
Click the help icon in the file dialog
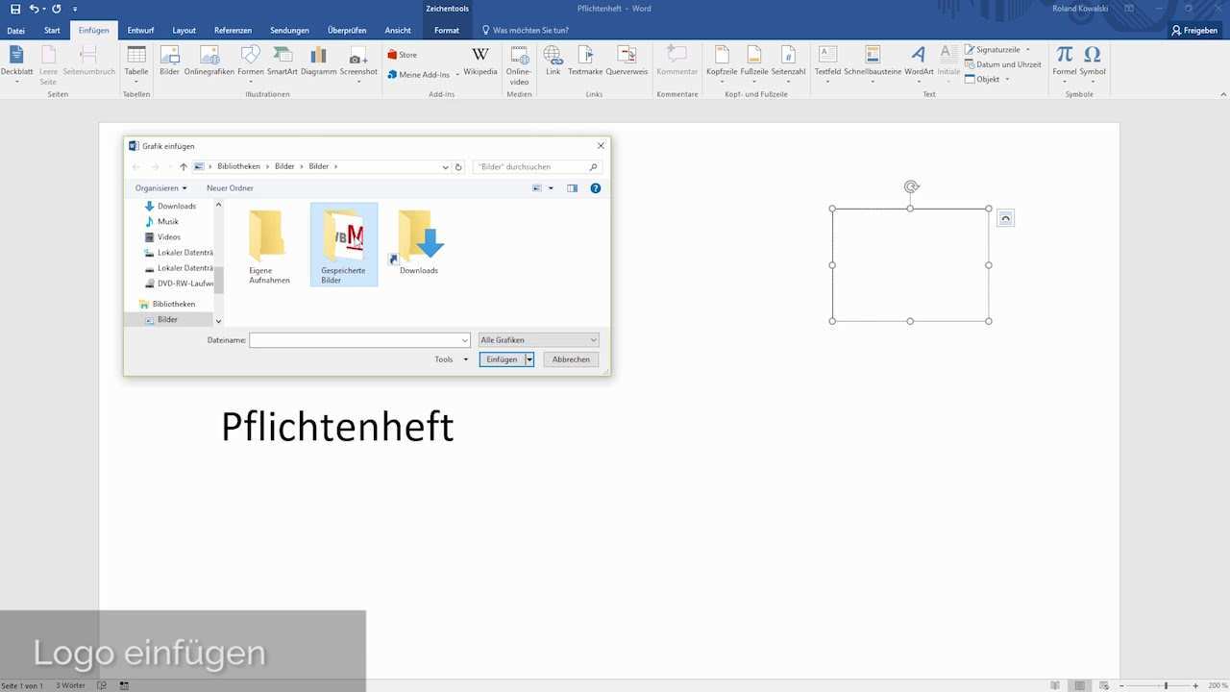click(596, 188)
